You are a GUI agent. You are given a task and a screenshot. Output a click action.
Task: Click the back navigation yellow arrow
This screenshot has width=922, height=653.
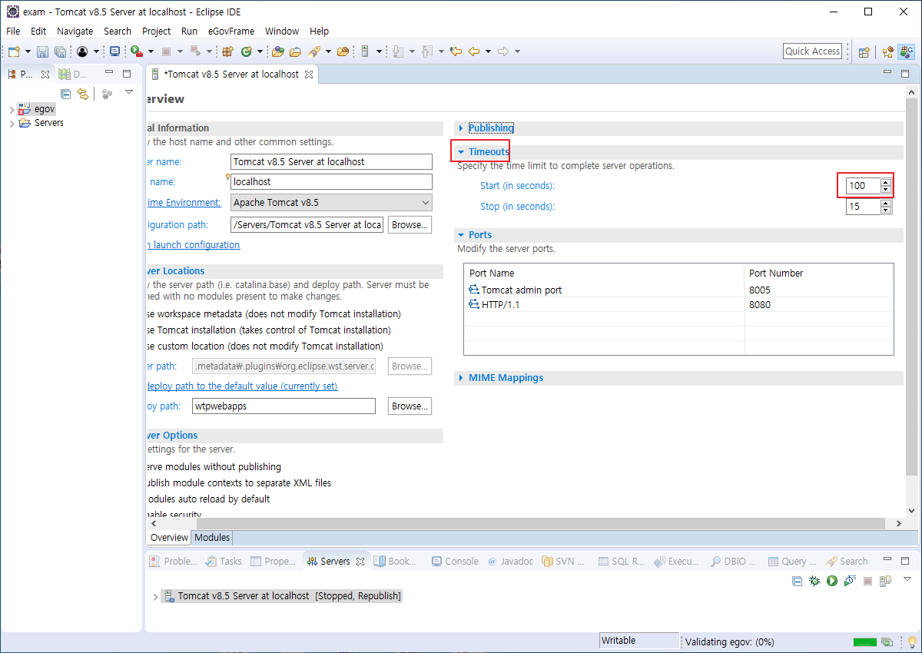point(474,51)
